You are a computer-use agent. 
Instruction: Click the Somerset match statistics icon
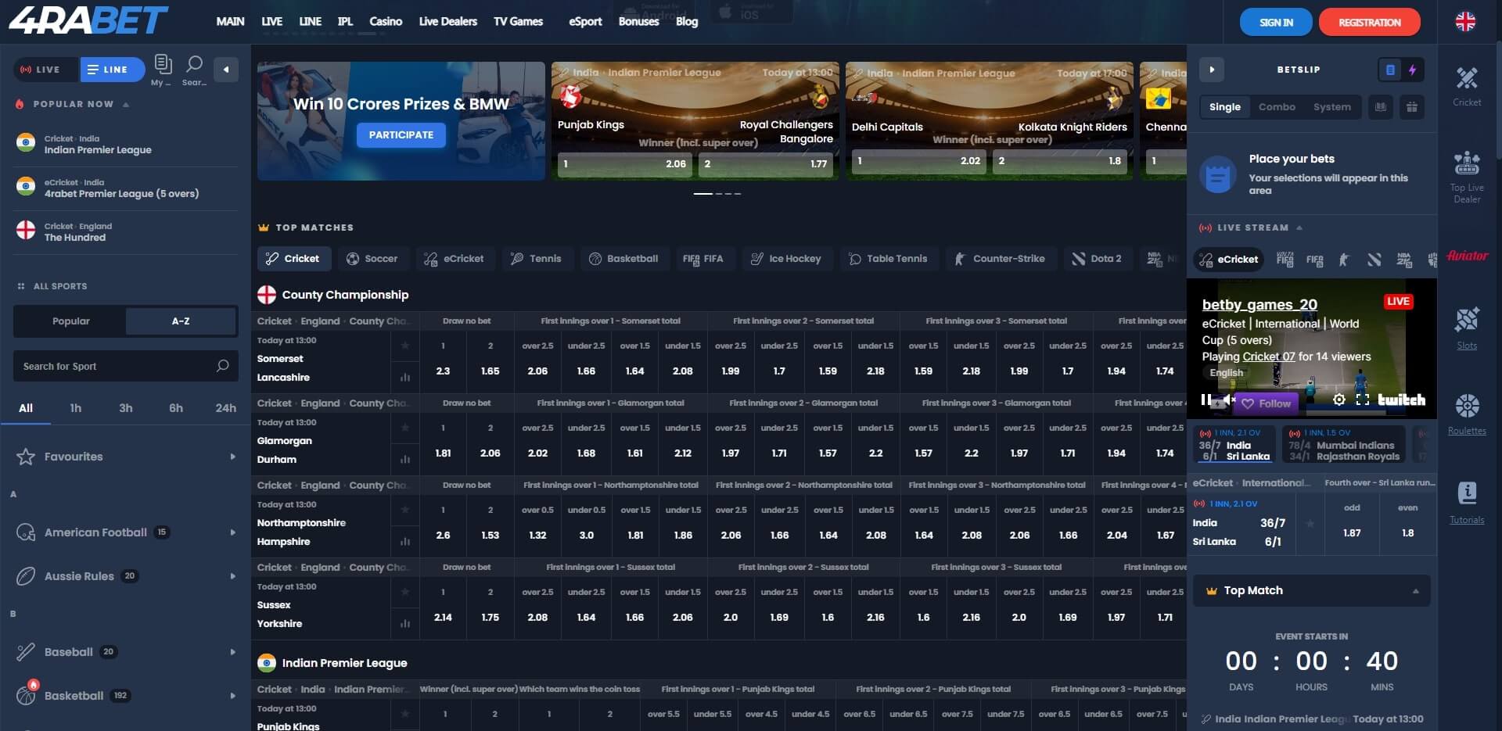[405, 378]
